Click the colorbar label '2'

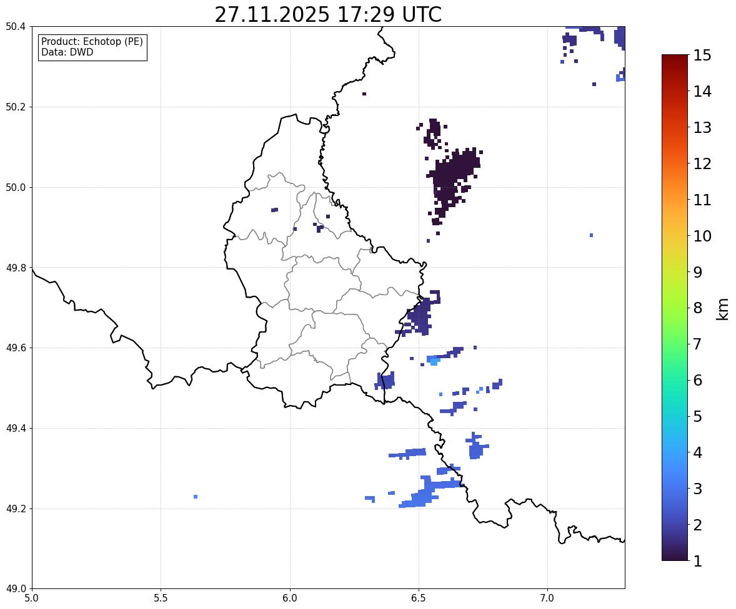(697, 525)
